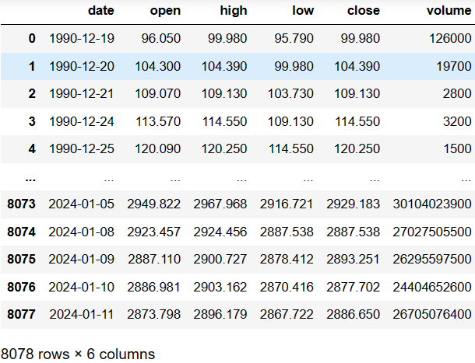Image resolution: width=475 pixels, height=363 pixels.
Task: Click date cell 1990-12-25
Action: [x=82, y=148]
